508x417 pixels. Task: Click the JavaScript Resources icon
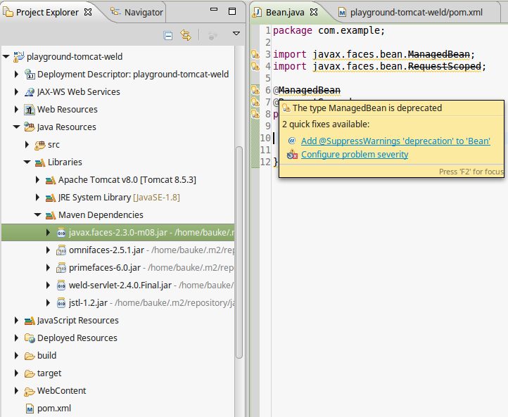pos(30,321)
